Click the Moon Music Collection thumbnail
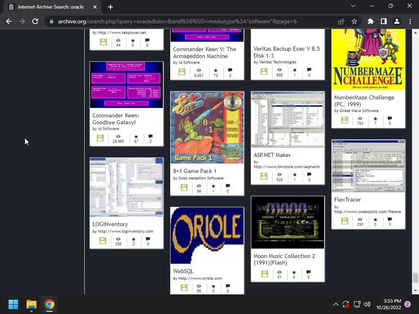419x314 pixels. point(288,222)
